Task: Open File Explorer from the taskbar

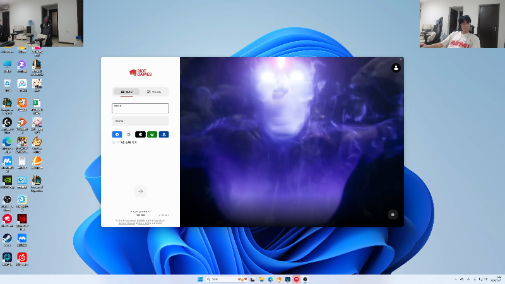Action: (261, 279)
